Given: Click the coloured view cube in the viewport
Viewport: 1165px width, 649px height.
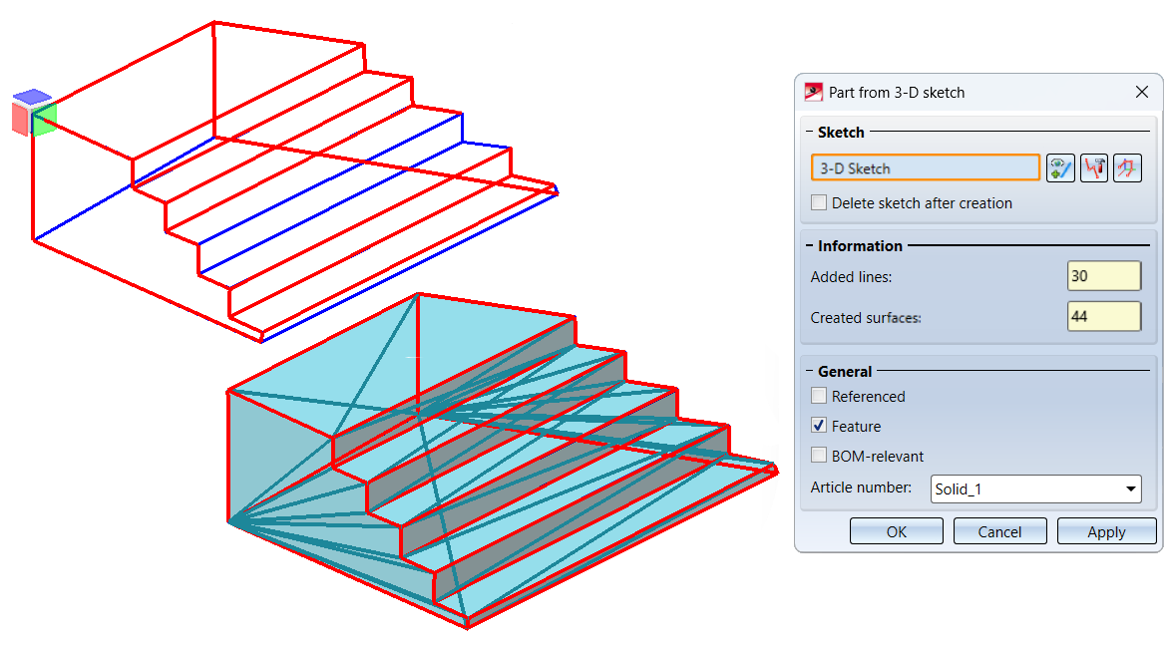Looking at the screenshot, I should (34, 113).
